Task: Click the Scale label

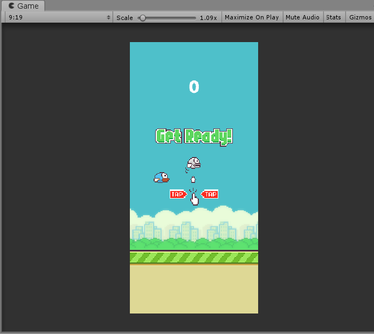Action: pyautogui.click(x=124, y=18)
